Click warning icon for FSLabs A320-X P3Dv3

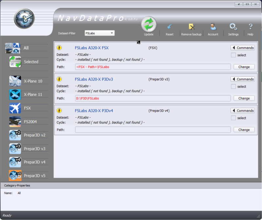pyautogui.click(x=59, y=79)
